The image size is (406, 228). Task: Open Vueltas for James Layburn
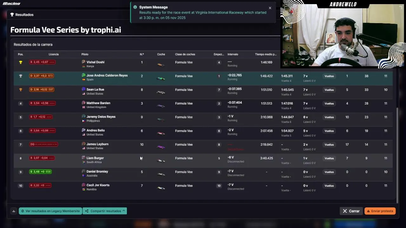click(x=329, y=144)
